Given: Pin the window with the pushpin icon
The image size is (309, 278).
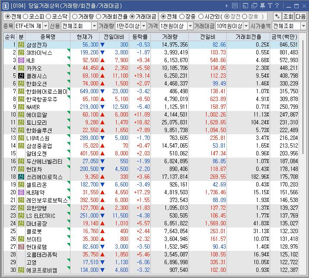Looking at the screenshot, I should (x=262, y=6).
